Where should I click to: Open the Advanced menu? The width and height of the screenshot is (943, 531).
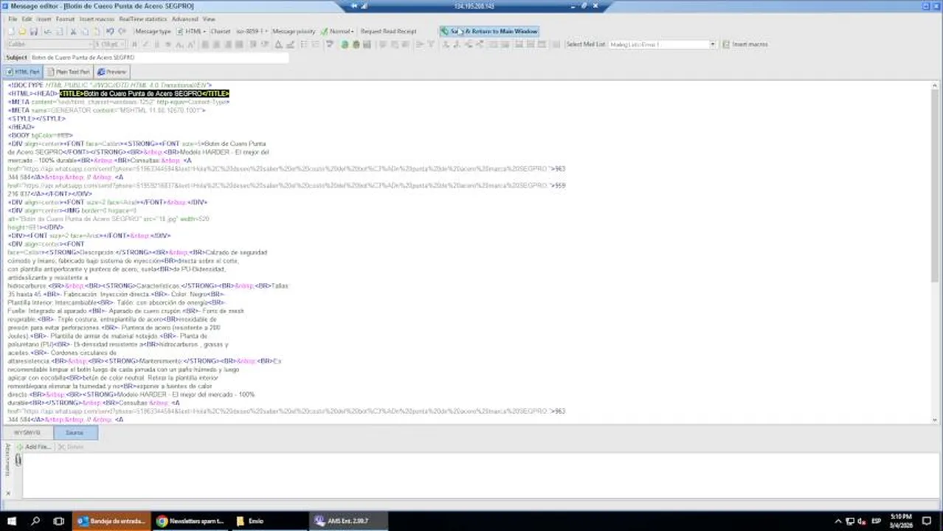tap(184, 19)
